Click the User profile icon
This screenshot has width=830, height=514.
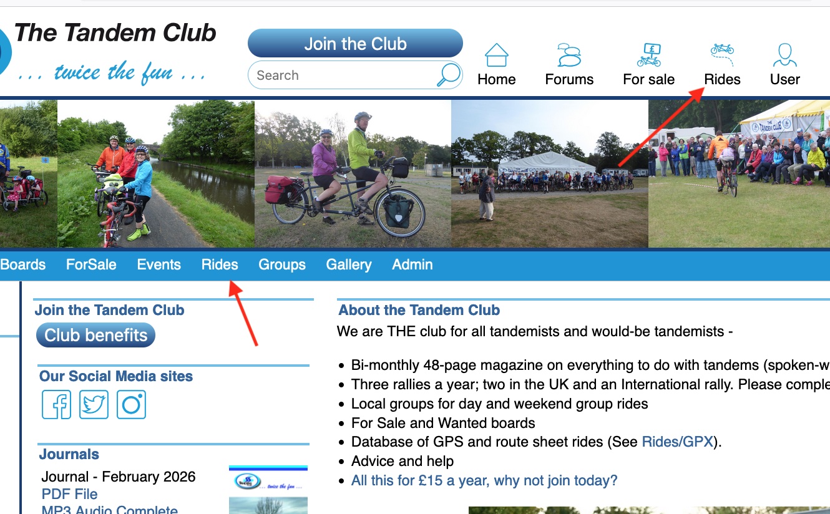click(784, 55)
